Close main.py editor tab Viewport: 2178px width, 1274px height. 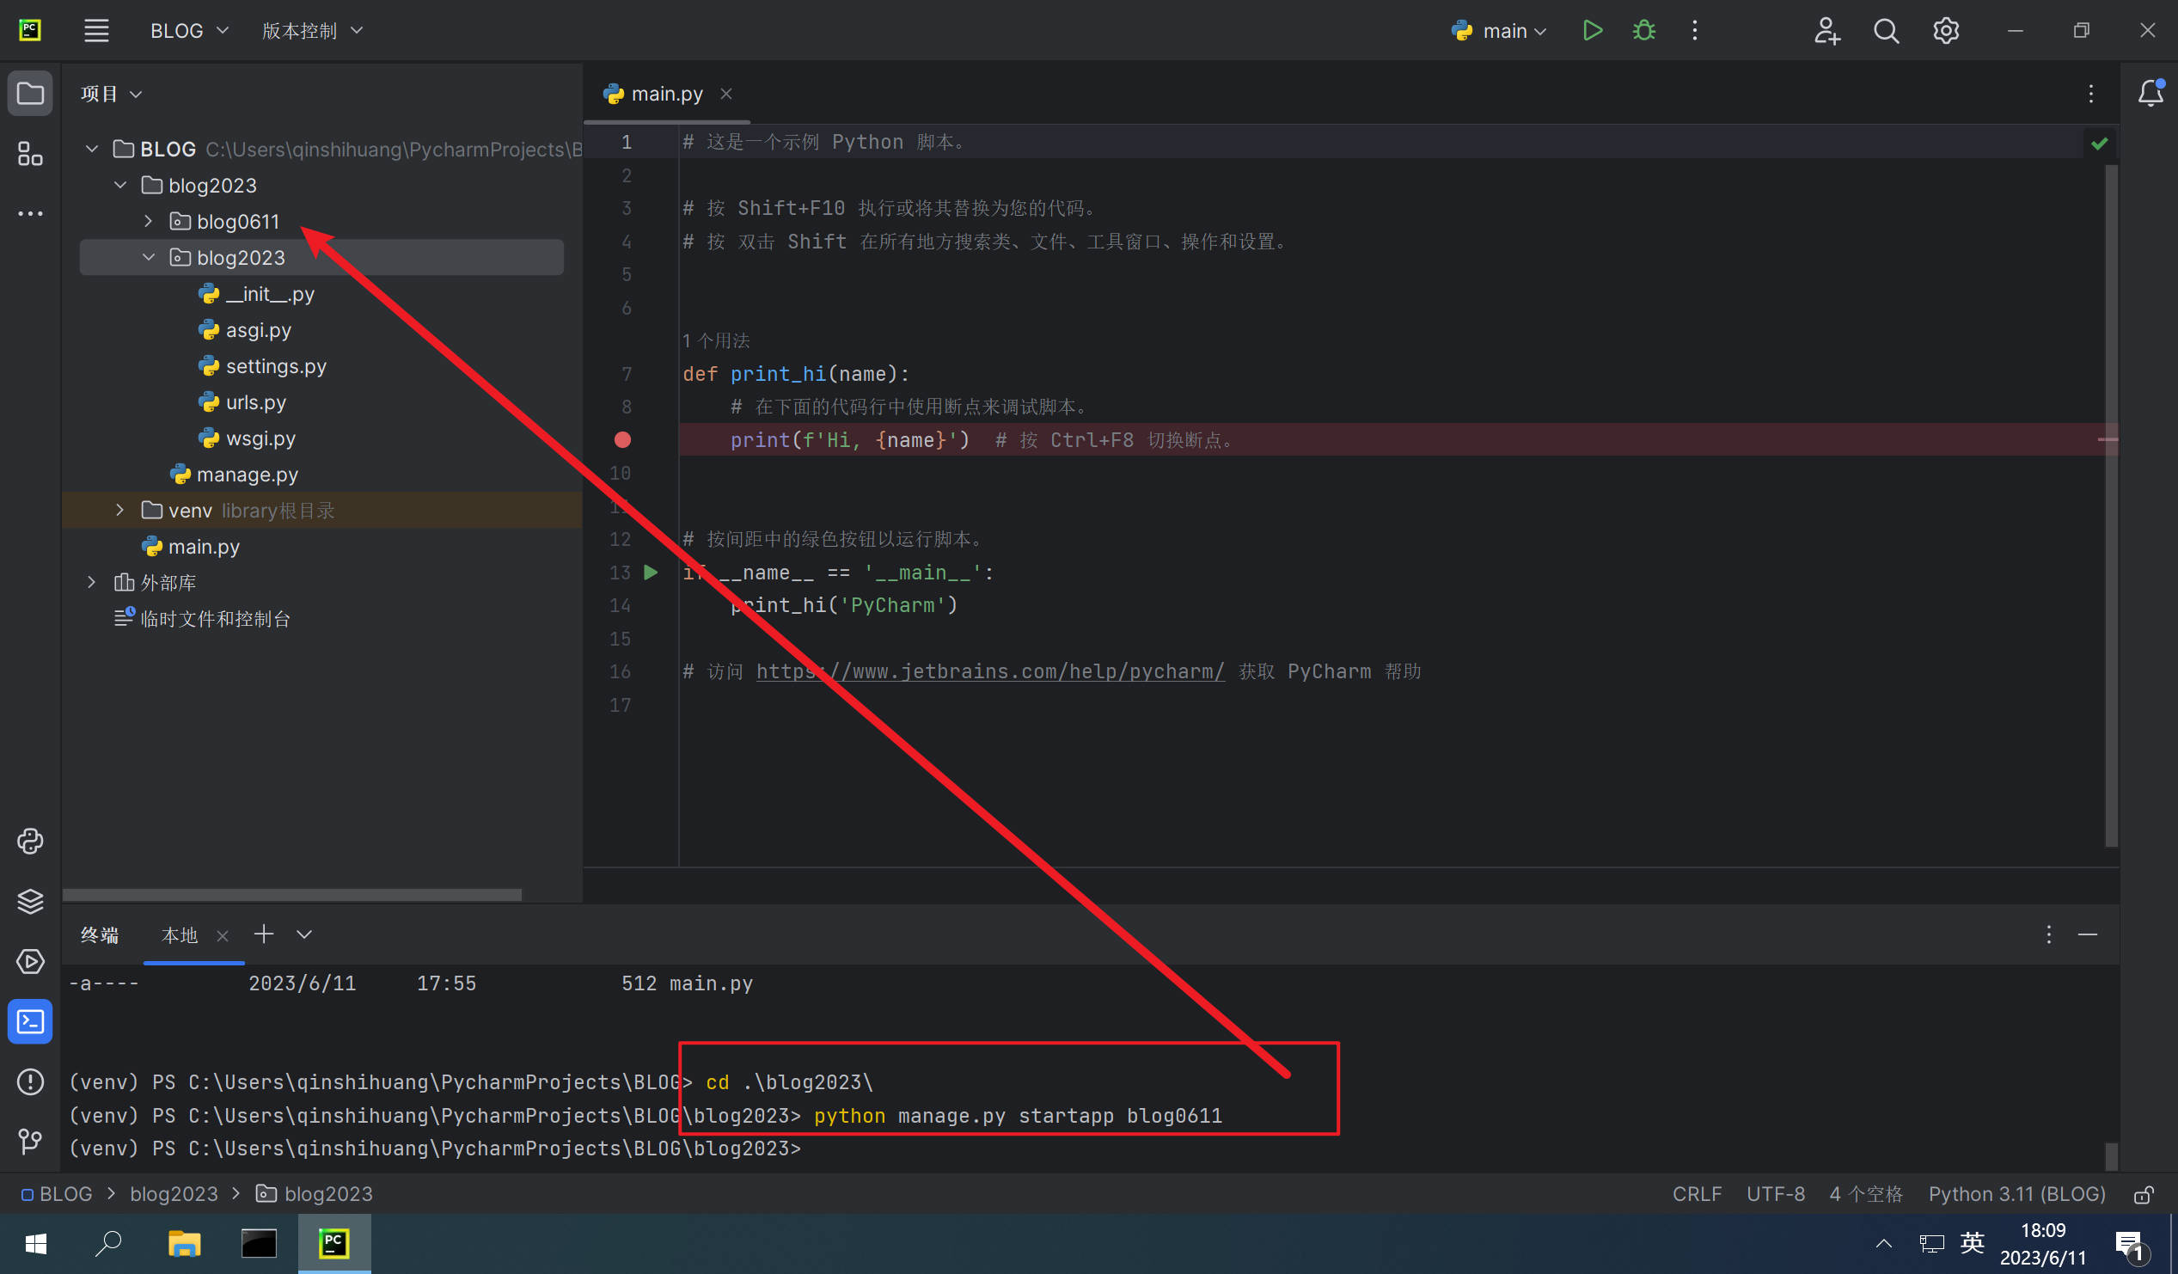[x=726, y=94]
